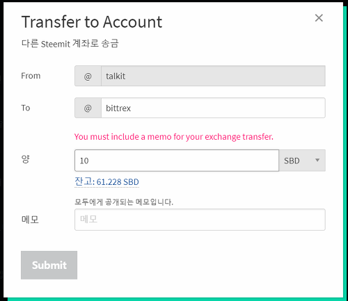
Task: Click the @ symbol beside the To field
Action: click(x=88, y=108)
